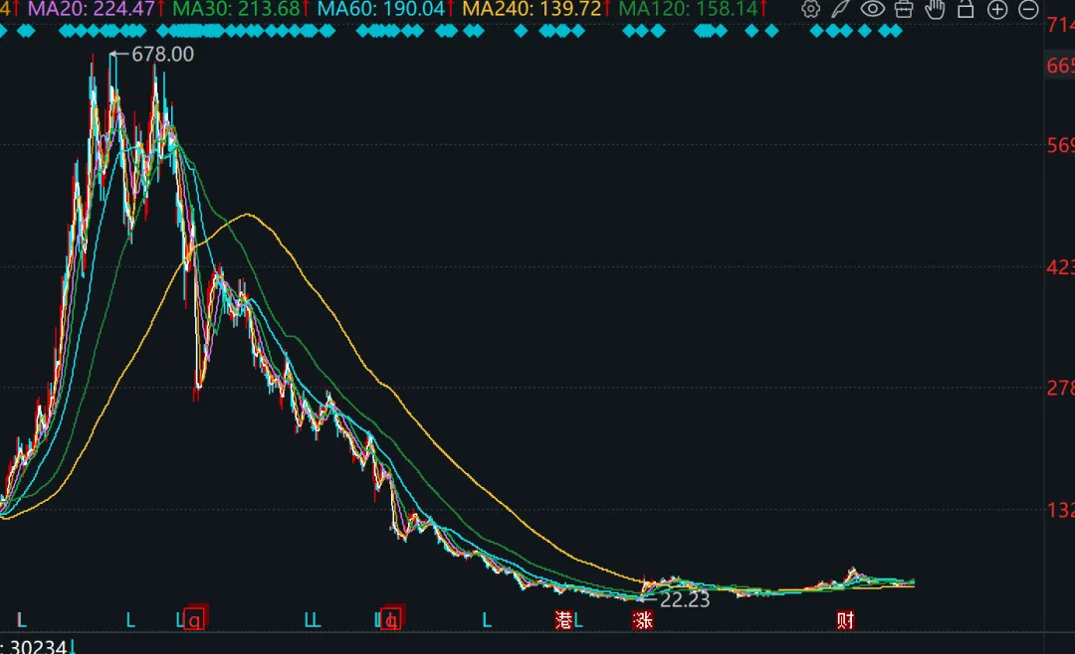Click the MA30: 213.68 indicator label
1075x654 pixels.
click(237, 9)
